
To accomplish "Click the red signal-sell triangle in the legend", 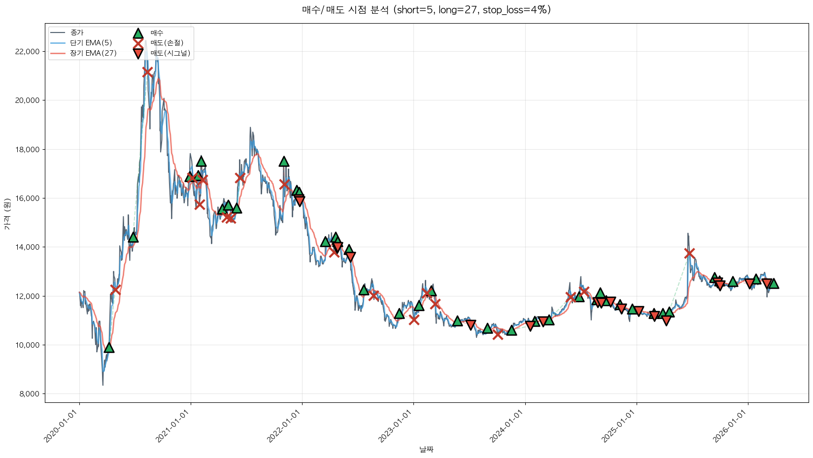I will [138, 53].
